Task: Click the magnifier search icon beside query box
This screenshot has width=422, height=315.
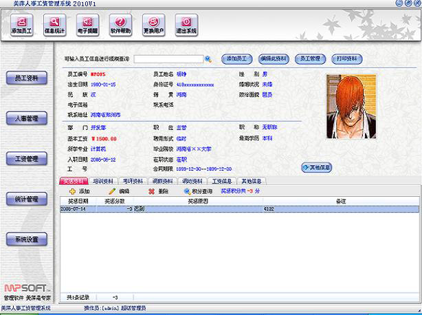Action: (x=208, y=59)
